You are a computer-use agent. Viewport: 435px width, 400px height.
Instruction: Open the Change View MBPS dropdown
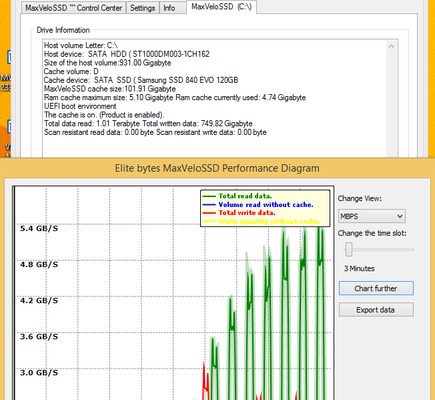tap(372, 216)
